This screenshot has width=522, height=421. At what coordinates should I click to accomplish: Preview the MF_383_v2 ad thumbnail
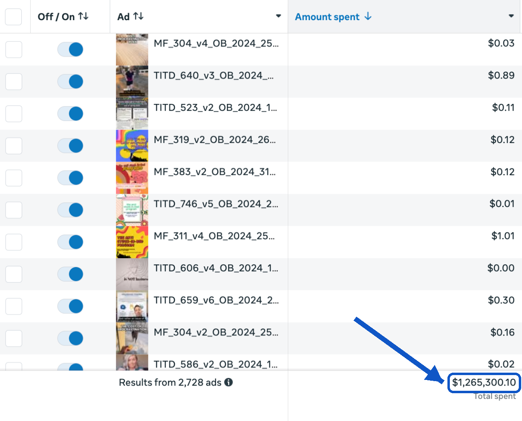click(x=132, y=178)
